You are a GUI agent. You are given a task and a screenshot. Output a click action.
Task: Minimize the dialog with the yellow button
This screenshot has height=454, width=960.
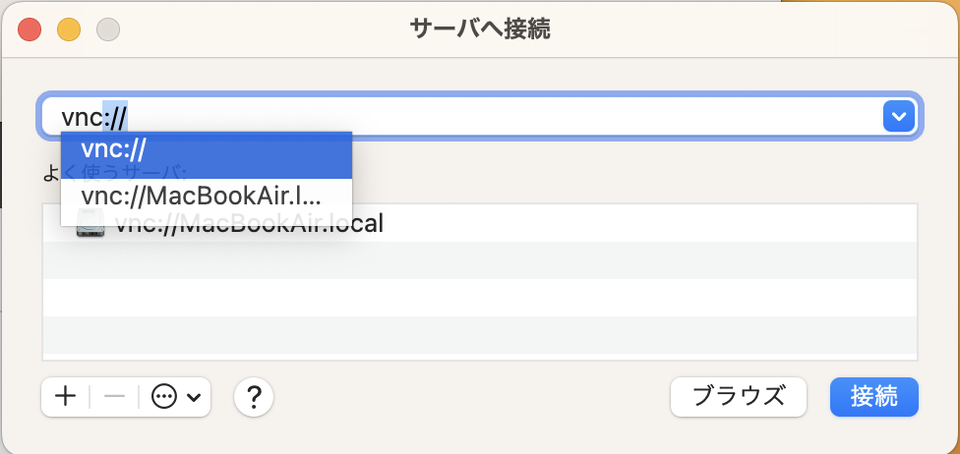69,28
